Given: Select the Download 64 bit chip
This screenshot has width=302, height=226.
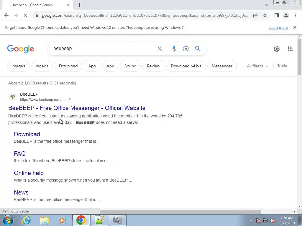Looking at the screenshot, I should tap(186, 66).
